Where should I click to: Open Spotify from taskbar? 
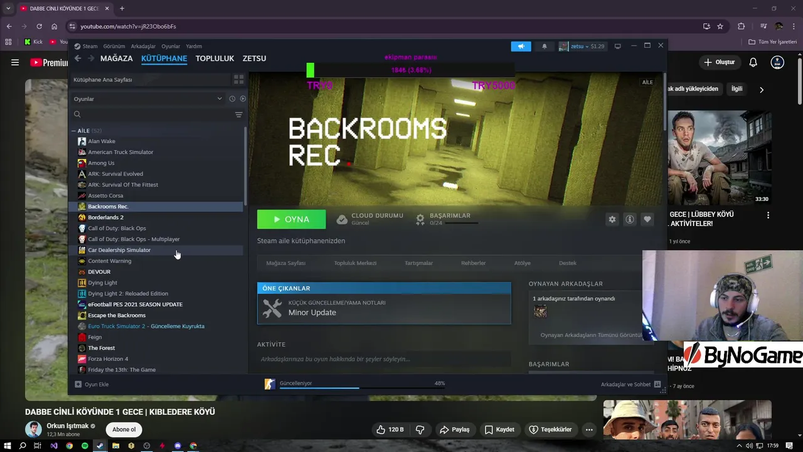point(85,446)
